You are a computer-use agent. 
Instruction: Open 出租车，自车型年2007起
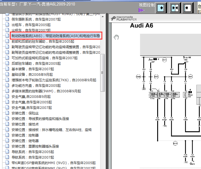click(x=31, y=30)
